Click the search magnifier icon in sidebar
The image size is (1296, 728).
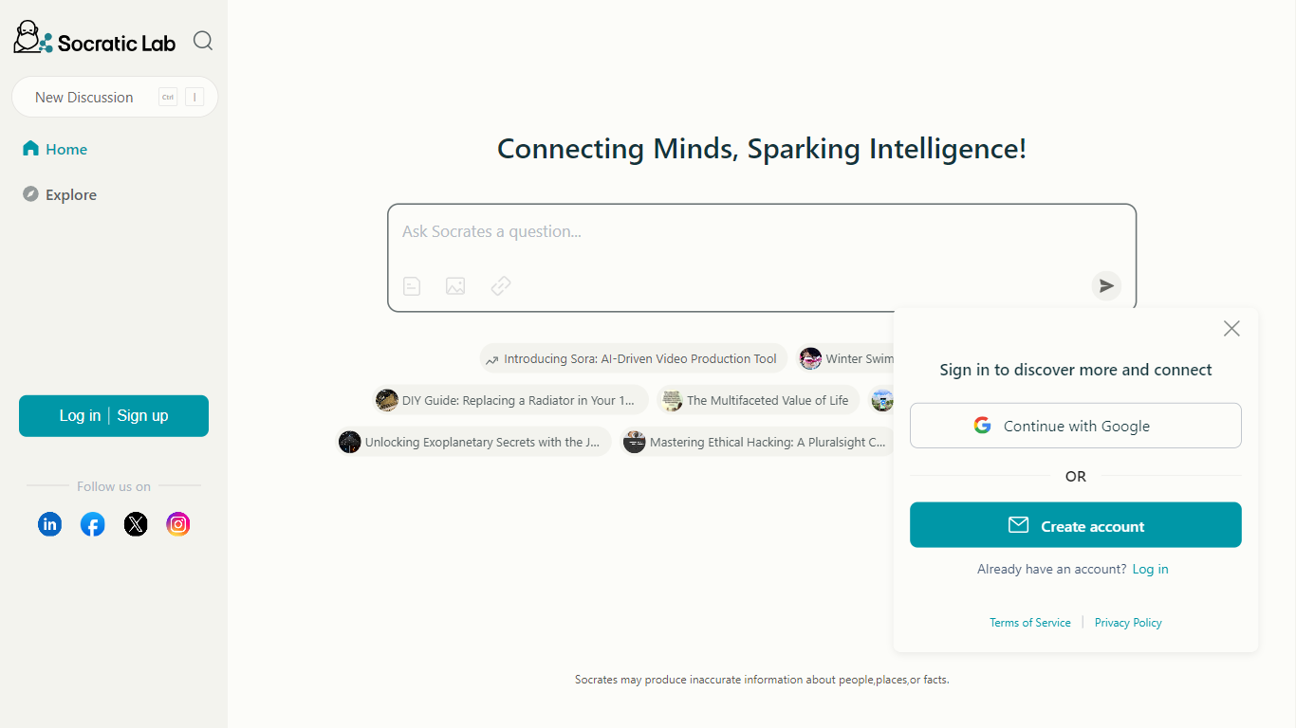(x=203, y=41)
